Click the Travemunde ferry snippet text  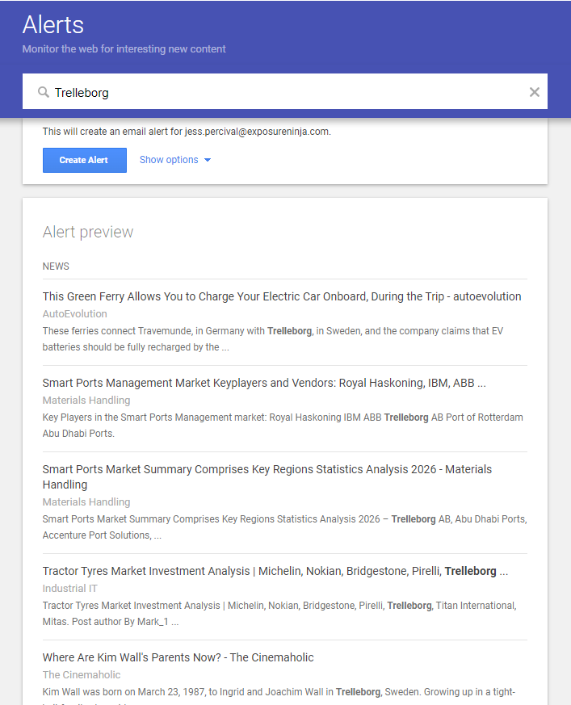(273, 339)
